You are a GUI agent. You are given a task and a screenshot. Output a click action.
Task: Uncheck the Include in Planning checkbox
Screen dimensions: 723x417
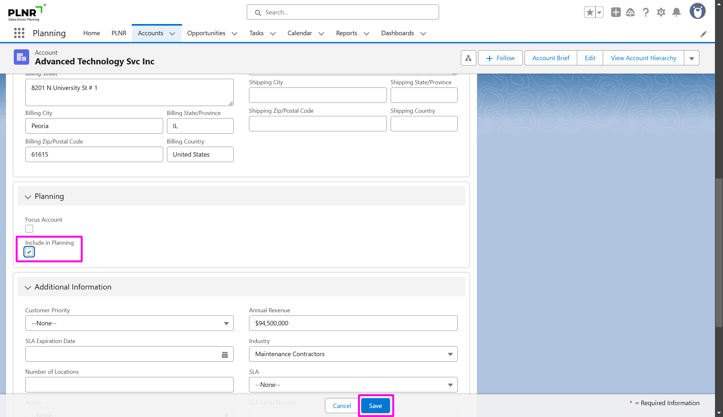click(x=29, y=252)
